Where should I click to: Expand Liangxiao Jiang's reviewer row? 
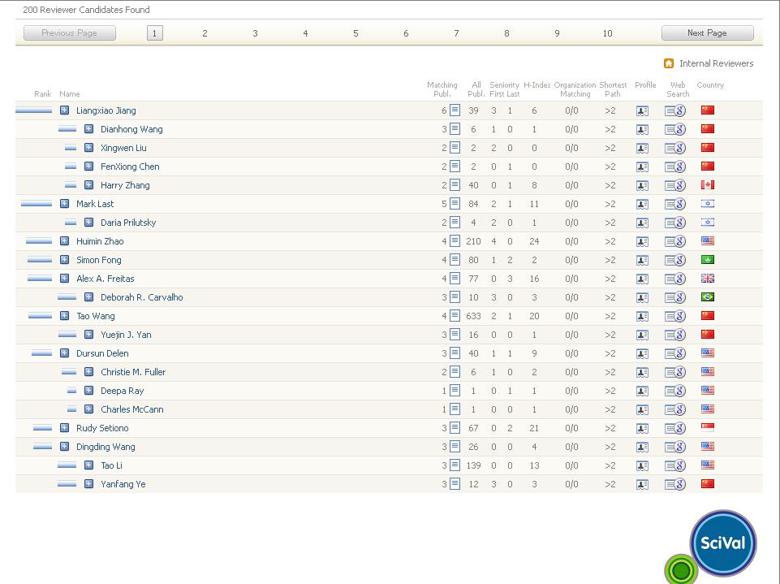click(x=64, y=110)
